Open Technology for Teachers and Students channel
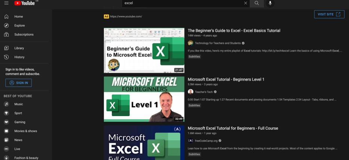The width and height of the screenshot is (349, 160). (218, 43)
